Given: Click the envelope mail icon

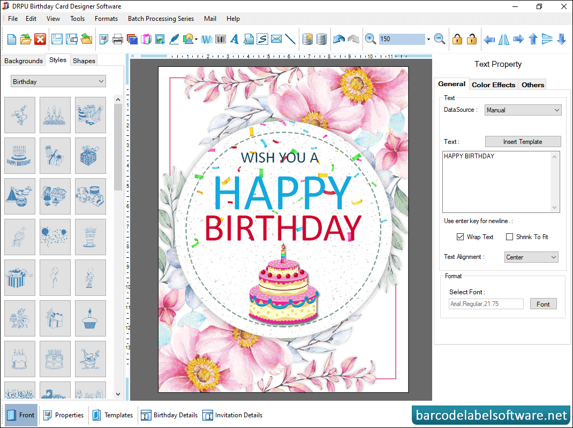Looking at the screenshot, I should 276,39.
